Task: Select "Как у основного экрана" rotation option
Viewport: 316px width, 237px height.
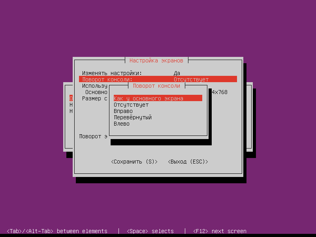Action: [x=149, y=98]
